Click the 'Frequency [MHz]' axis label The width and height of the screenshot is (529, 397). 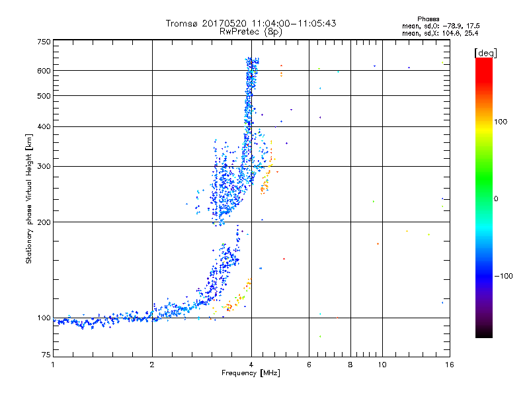[x=251, y=373]
